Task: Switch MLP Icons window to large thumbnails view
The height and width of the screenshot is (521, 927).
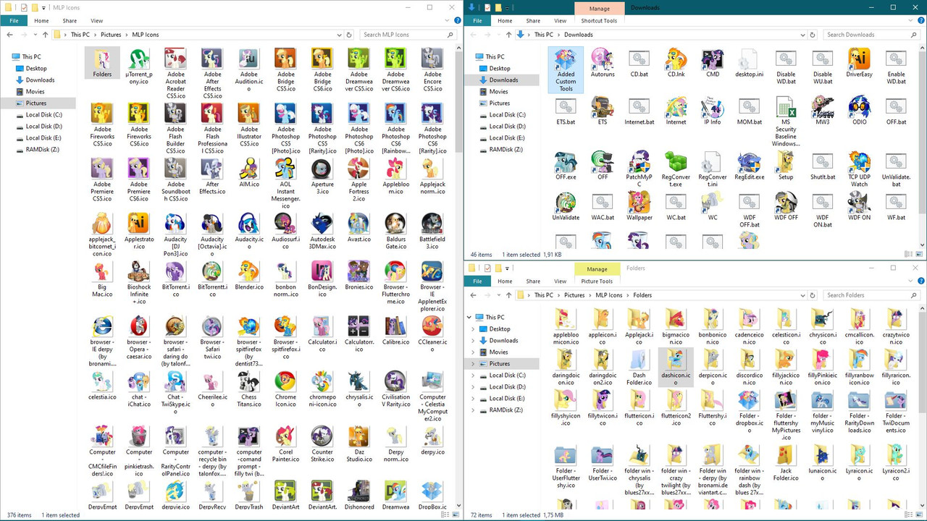Action: 456,515
